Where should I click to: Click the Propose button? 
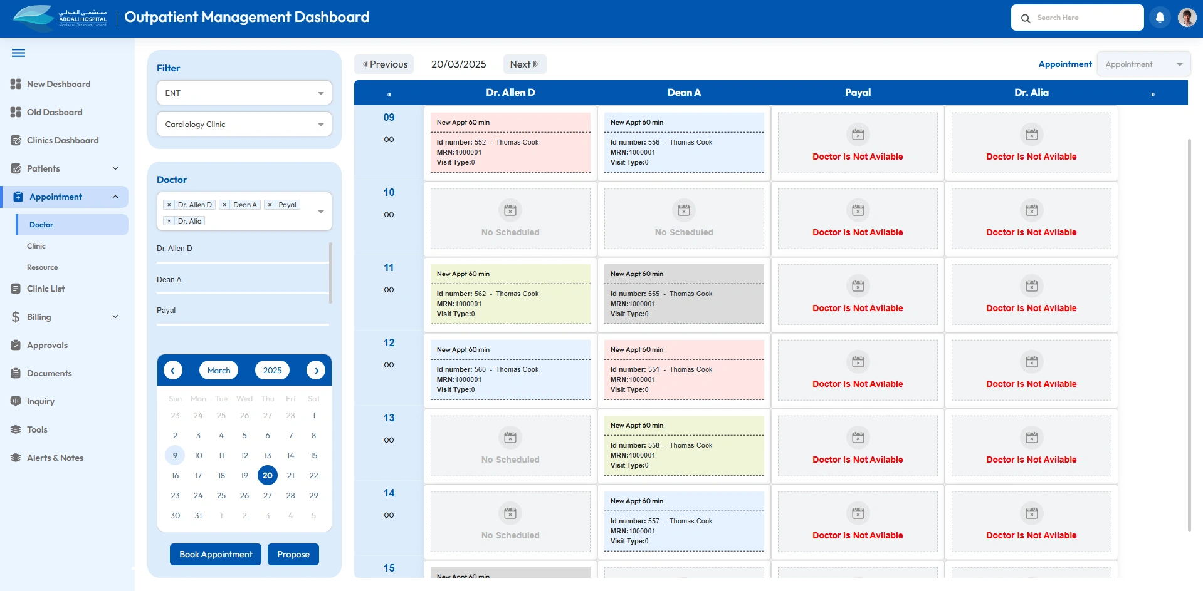(x=293, y=554)
